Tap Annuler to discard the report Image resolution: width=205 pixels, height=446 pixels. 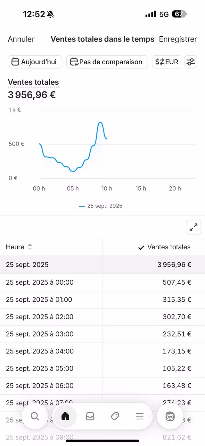click(x=21, y=39)
